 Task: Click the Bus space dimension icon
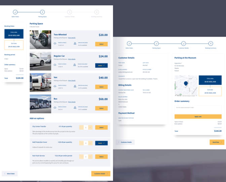[55, 108]
